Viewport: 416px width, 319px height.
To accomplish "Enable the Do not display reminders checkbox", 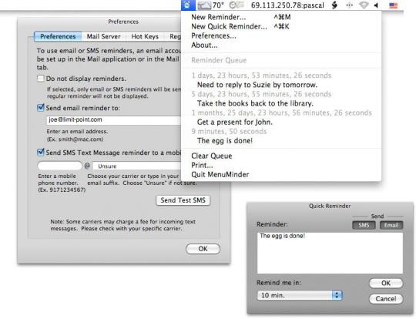I will coord(41,79).
